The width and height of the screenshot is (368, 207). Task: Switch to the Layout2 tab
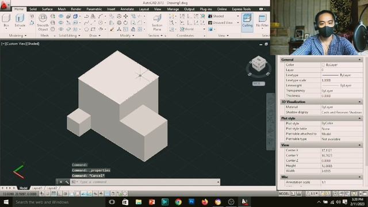pyautogui.click(x=52, y=188)
